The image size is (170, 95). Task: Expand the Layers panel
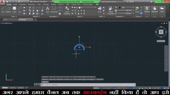coord(80,16)
